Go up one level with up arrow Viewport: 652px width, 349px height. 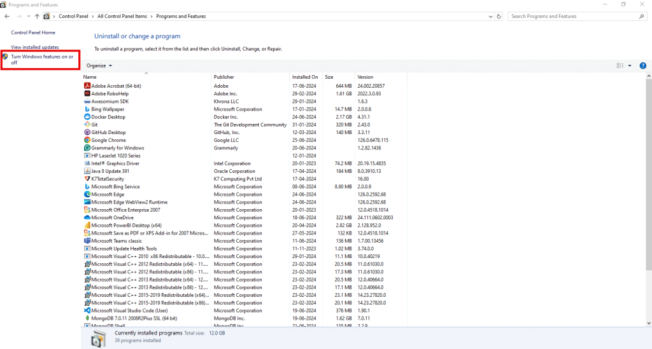tap(37, 16)
